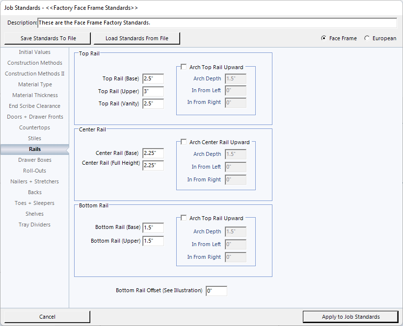Click Save Standards To File button
Screen dimensions: 403x326
[48, 38]
